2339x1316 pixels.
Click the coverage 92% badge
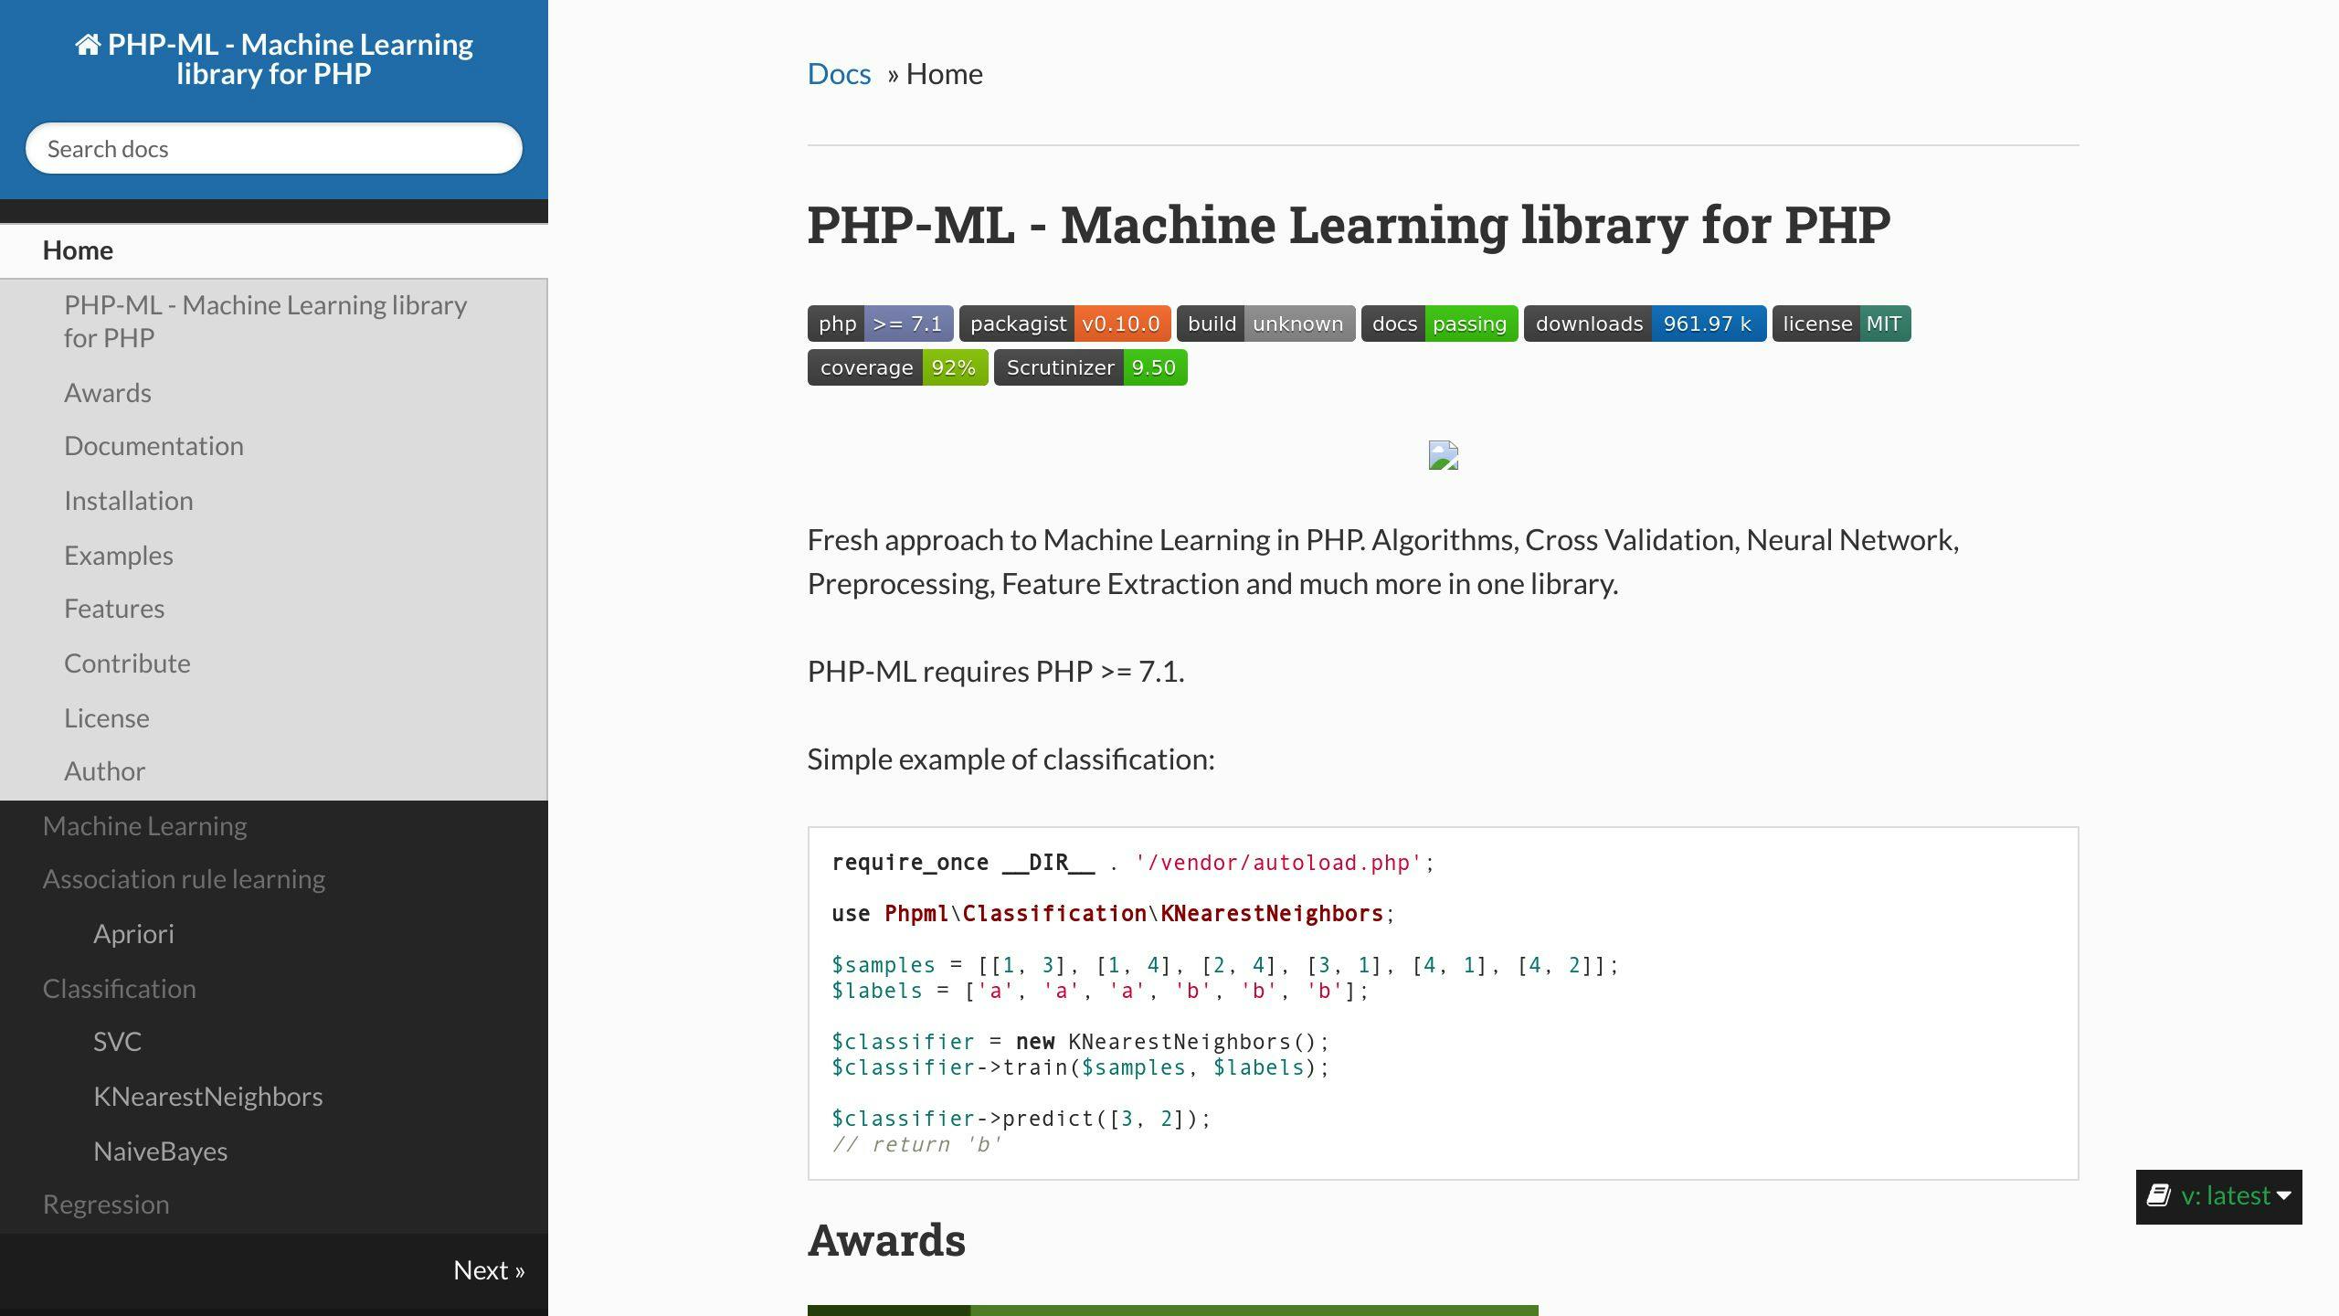(896, 367)
